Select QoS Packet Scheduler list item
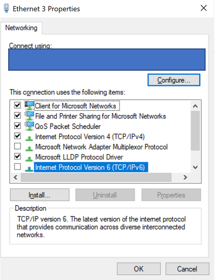 tap(68, 126)
